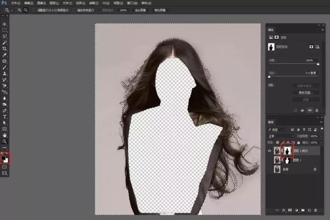The height and width of the screenshot is (220, 330).
Task: Open the 图像 (Image) menu
Action: click(41, 3)
